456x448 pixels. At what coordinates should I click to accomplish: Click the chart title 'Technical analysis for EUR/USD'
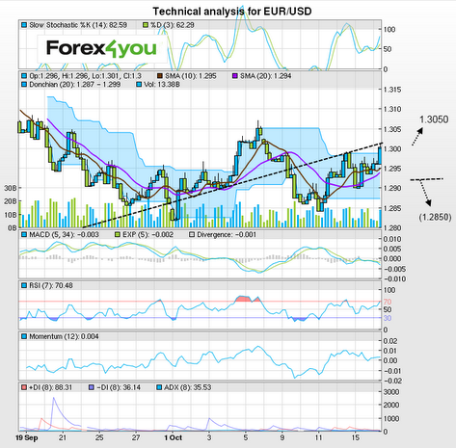coord(232,12)
